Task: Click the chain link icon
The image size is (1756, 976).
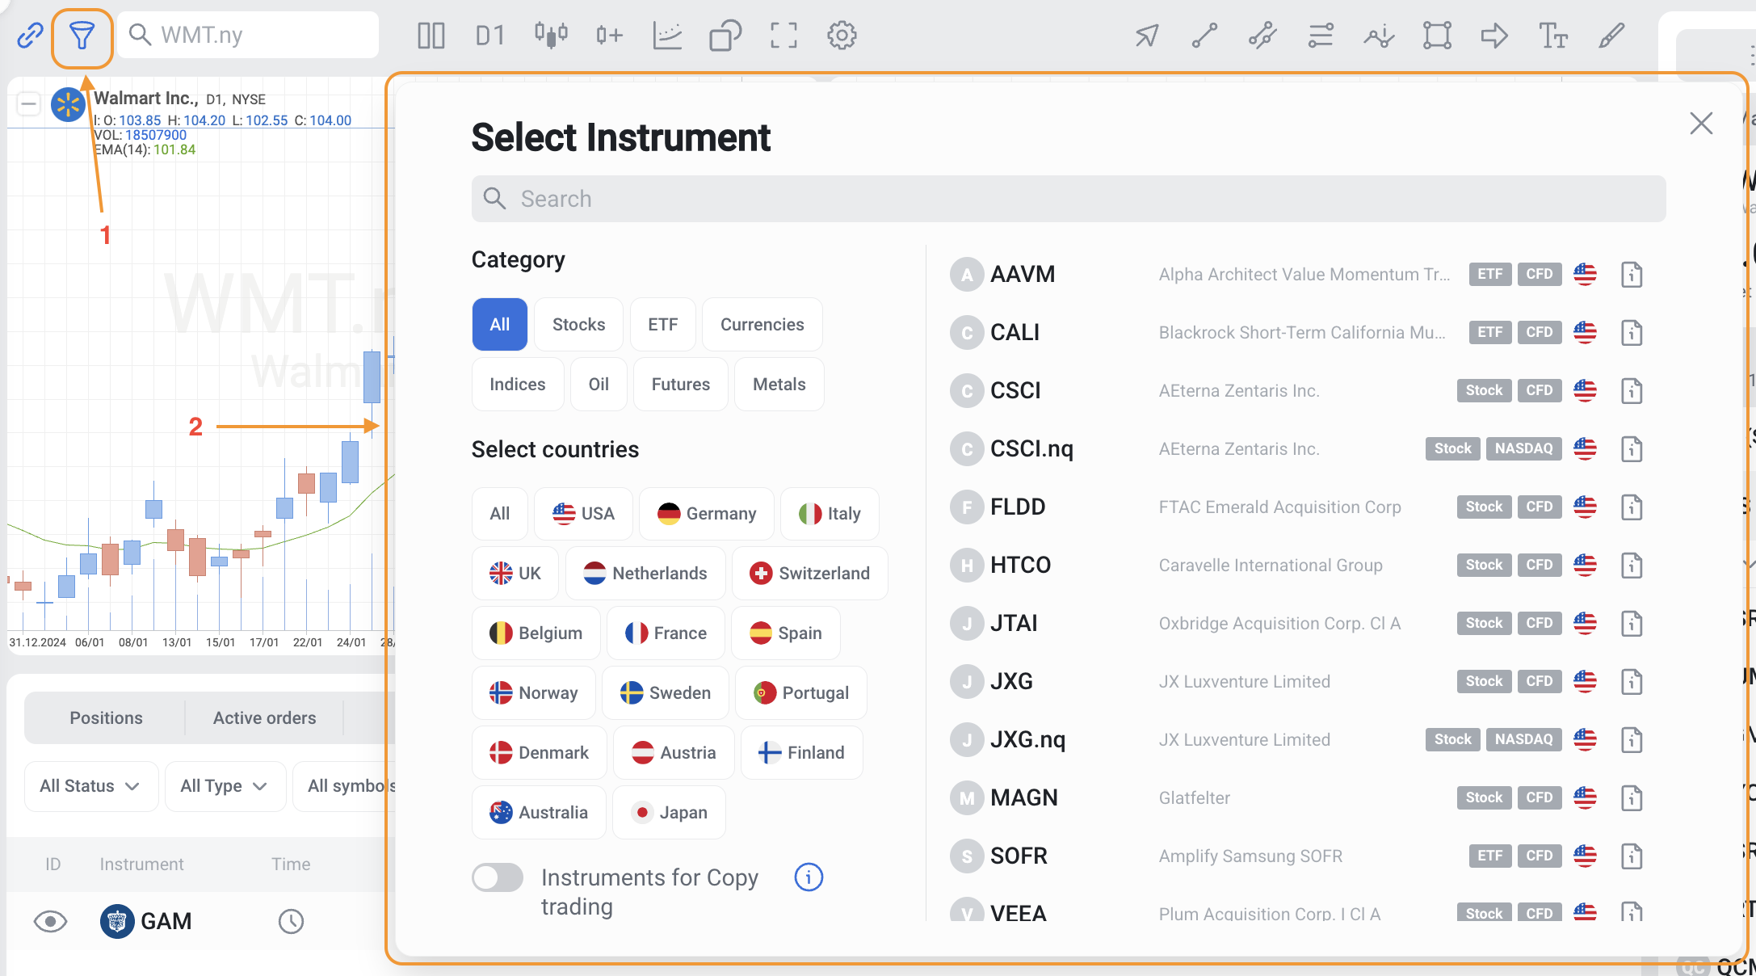Action: click(30, 36)
